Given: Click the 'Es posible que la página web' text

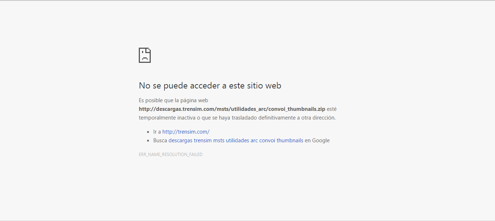Looking at the screenshot, I should tap(173, 100).
